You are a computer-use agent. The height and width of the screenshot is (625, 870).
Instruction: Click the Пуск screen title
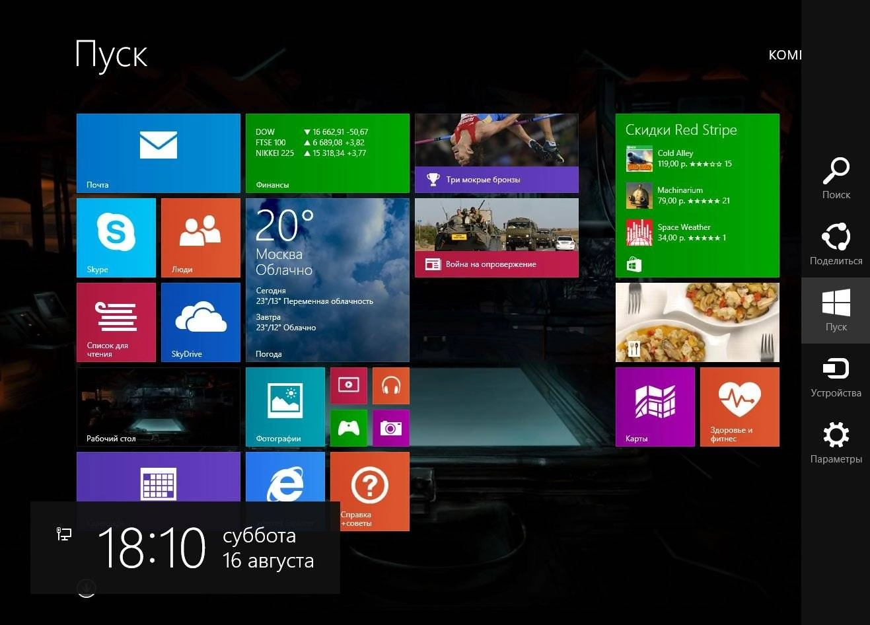(x=111, y=54)
